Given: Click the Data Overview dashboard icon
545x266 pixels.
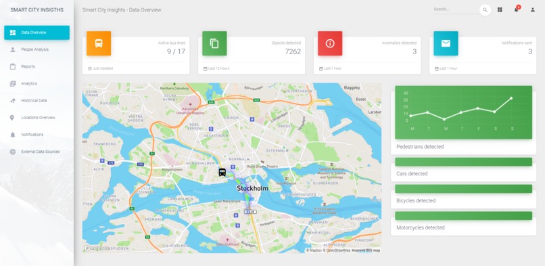Looking at the screenshot, I should click(13, 32).
